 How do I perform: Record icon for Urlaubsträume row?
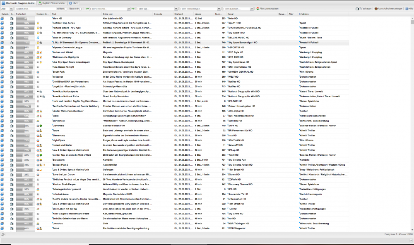[11, 194]
